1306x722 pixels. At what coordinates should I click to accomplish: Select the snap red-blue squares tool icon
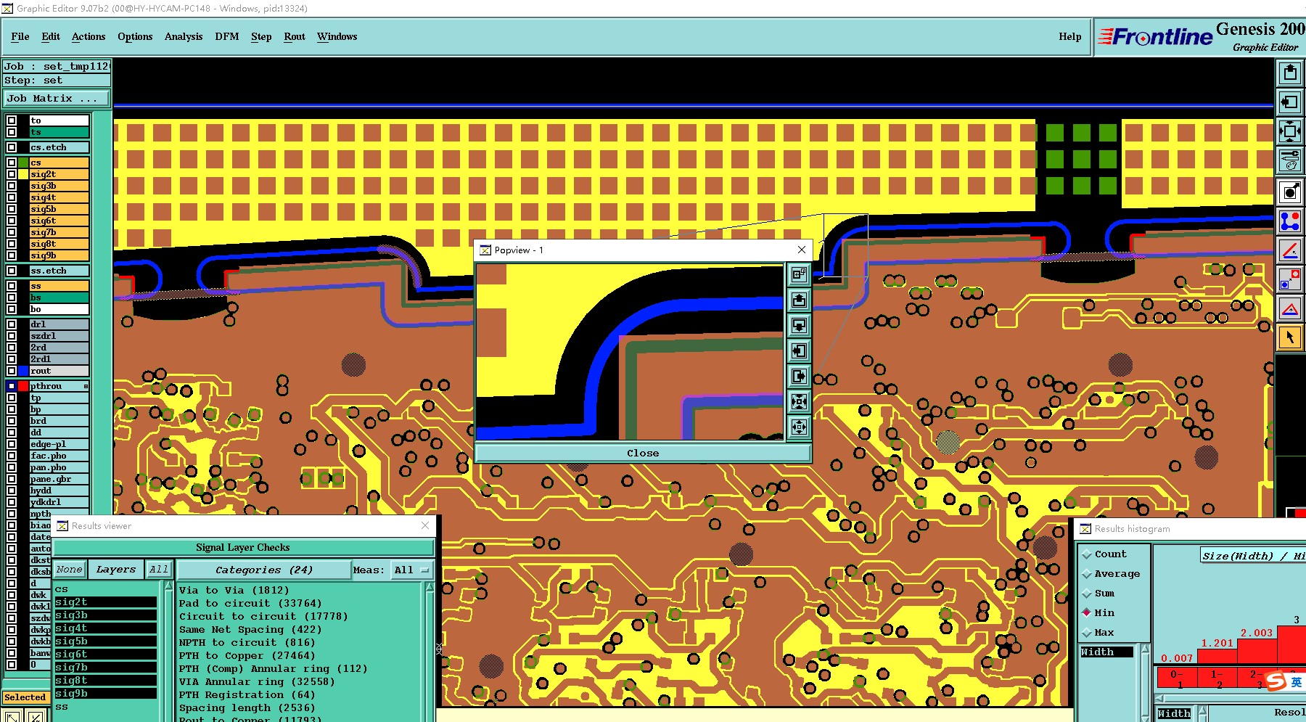pyautogui.click(x=1289, y=279)
